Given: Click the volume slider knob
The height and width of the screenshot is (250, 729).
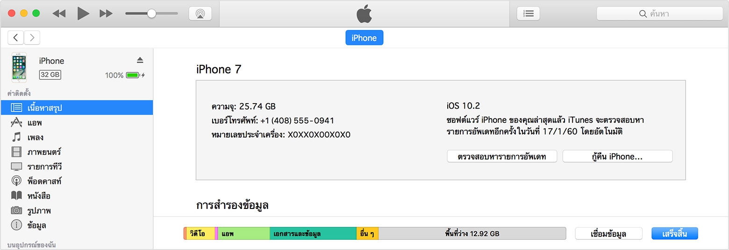Looking at the screenshot, I should 151,14.
